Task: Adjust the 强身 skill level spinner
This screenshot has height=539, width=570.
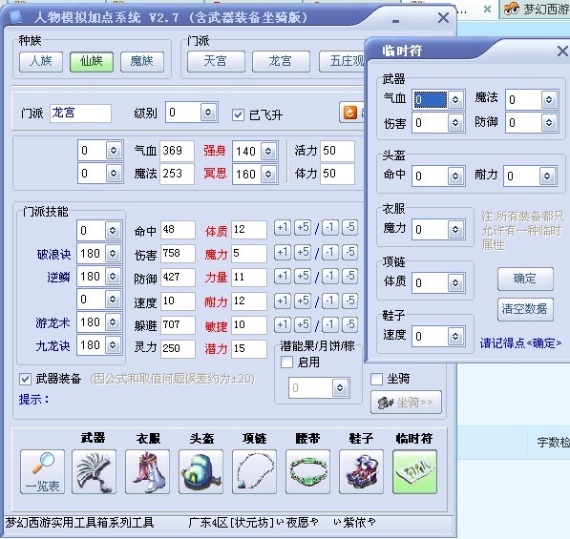Action: [268, 151]
